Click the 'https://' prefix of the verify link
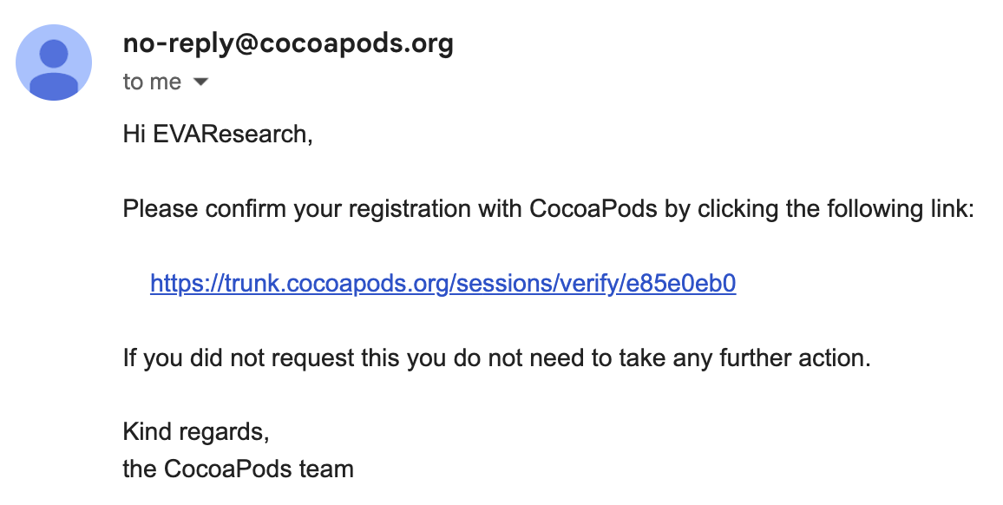This screenshot has width=1003, height=505. click(x=187, y=283)
